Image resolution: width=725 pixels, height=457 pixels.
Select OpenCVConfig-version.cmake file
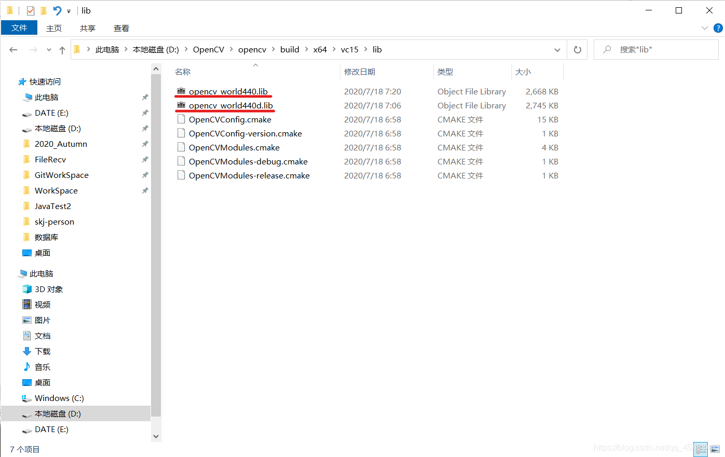coord(245,133)
